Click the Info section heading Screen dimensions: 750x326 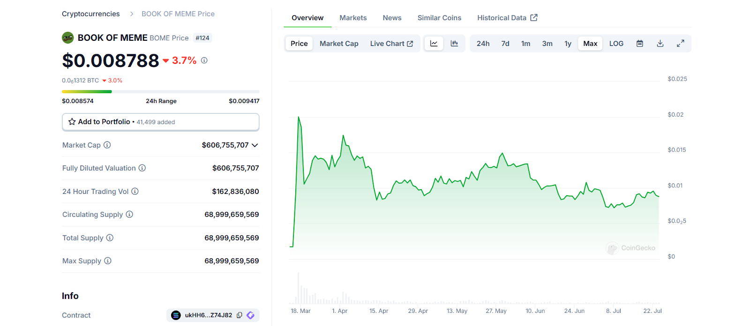tap(70, 296)
